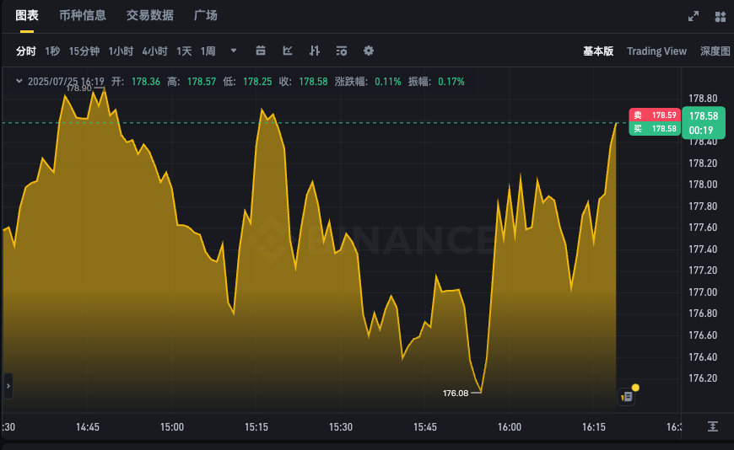Expand the left side panel arrow
The image size is (734, 450).
point(8,386)
